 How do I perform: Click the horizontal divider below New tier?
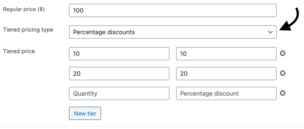click(x=152, y=126)
